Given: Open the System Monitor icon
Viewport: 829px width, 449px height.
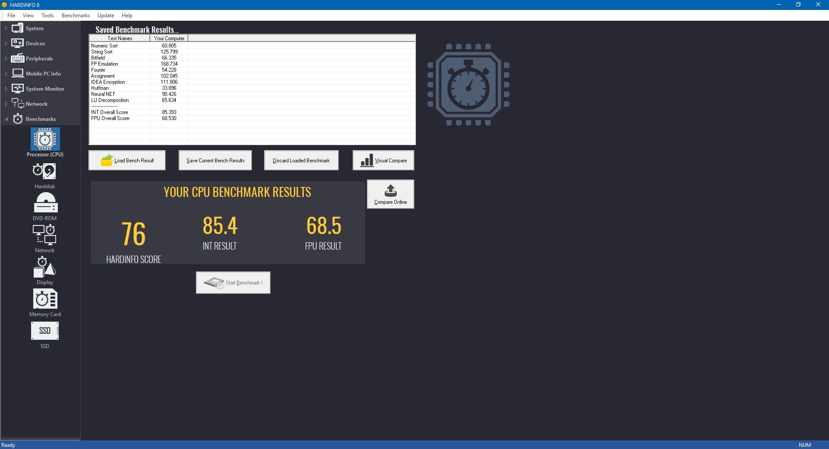Looking at the screenshot, I should [x=17, y=89].
